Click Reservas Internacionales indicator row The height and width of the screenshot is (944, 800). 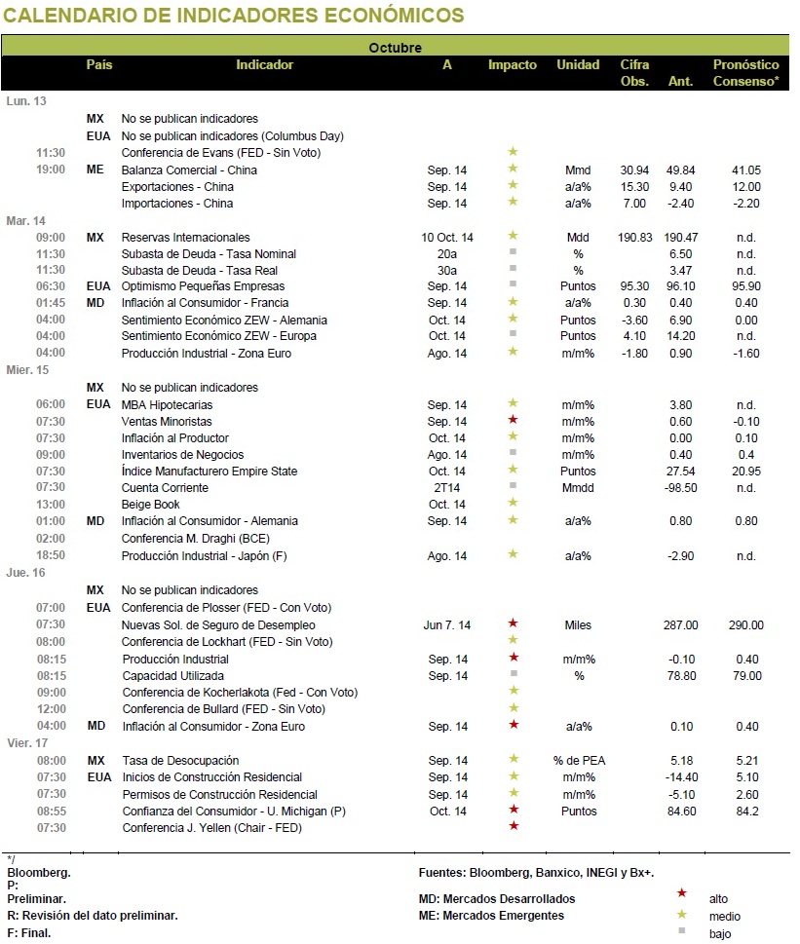click(395, 237)
